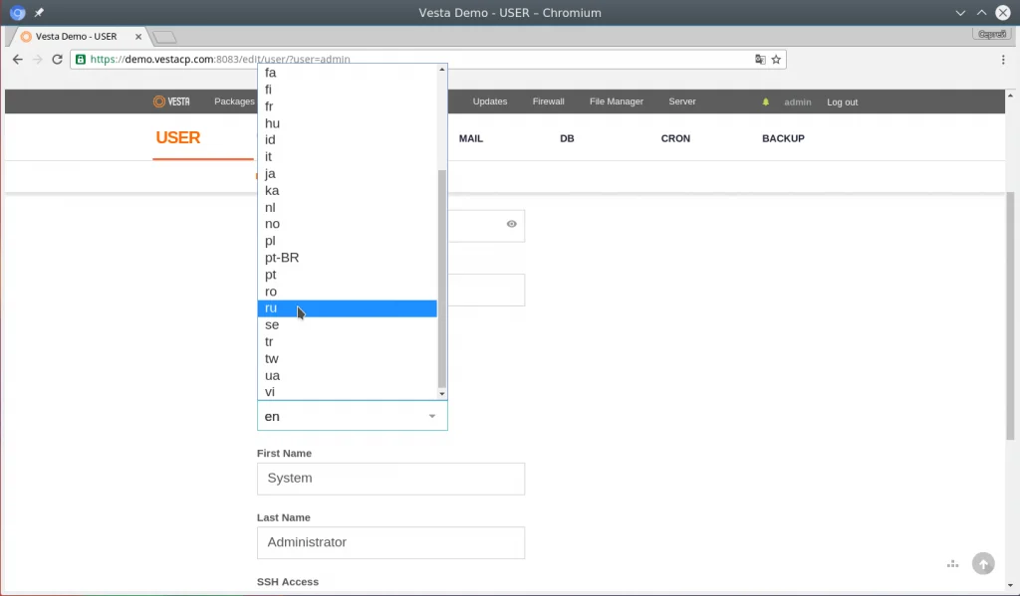Click the page vertical scrollbar thumb
The width and height of the screenshot is (1020, 596).
1010,315
